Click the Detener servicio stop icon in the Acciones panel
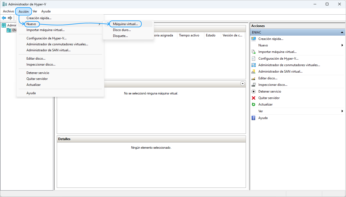 [x=254, y=91]
